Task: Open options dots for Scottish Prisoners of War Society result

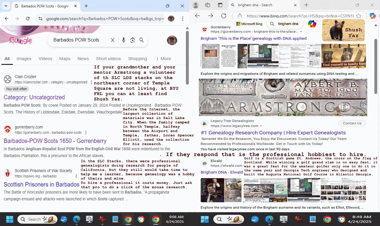Action: 76,176
